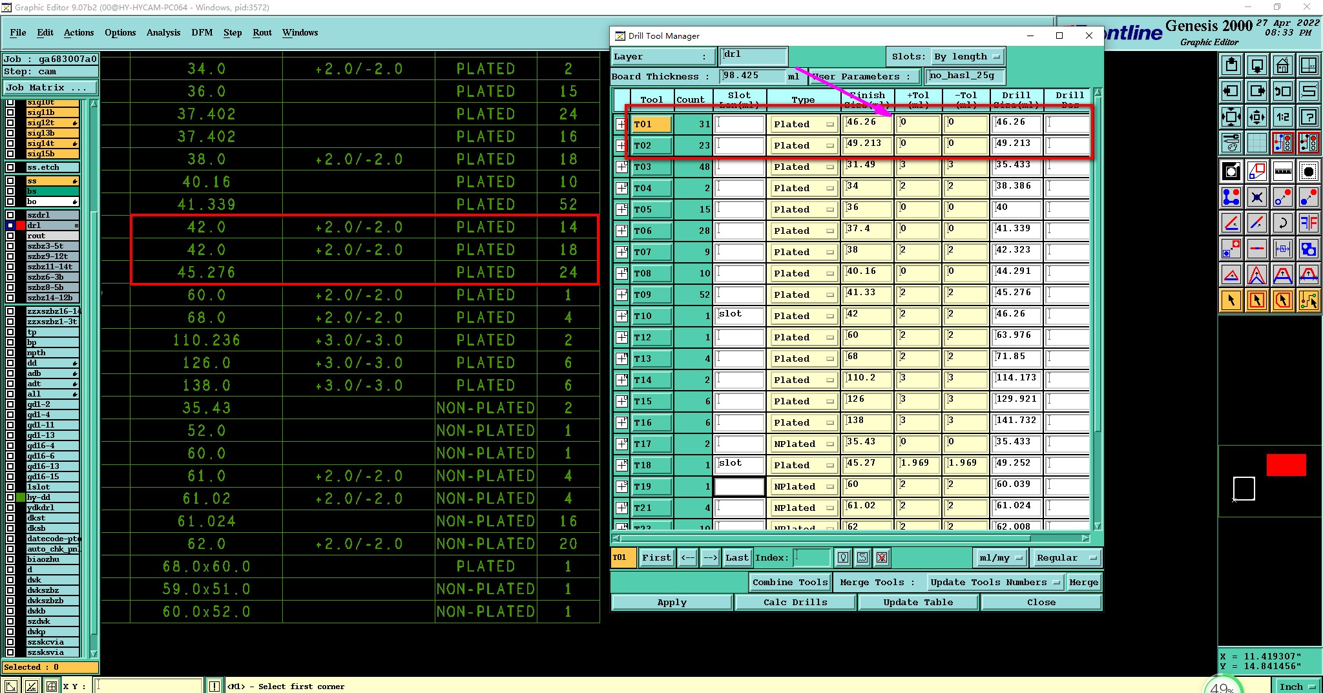Click the pan down arrow icon

click(1257, 65)
